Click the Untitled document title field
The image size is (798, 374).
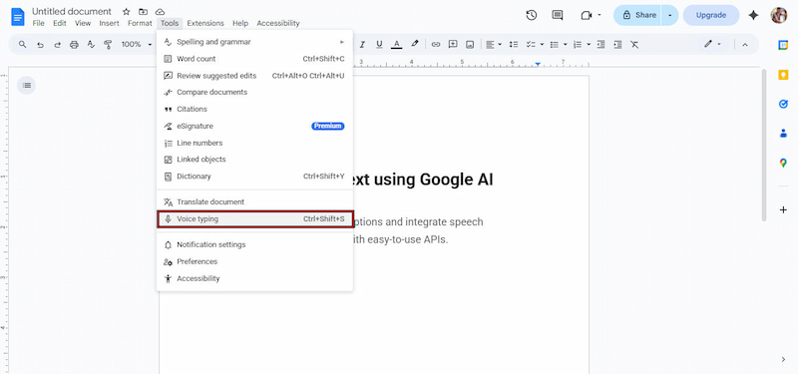(71, 12)
